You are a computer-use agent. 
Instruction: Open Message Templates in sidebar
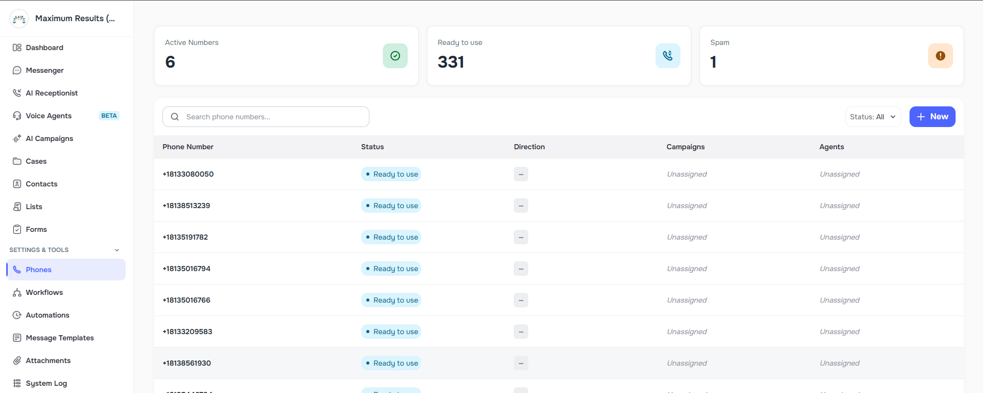pyautogui.click(x=66, y=338)
